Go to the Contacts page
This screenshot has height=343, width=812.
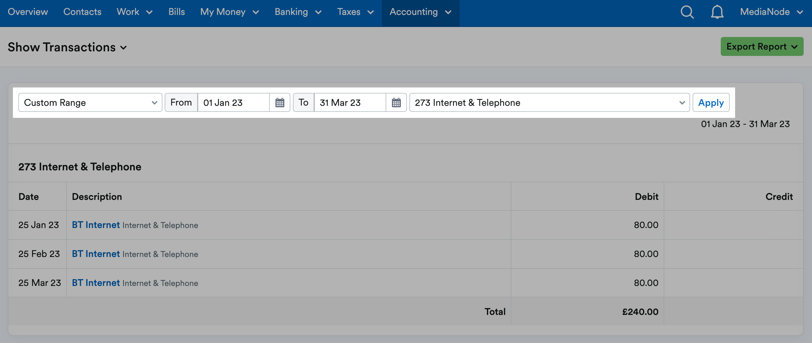click(x=82, y=12)
